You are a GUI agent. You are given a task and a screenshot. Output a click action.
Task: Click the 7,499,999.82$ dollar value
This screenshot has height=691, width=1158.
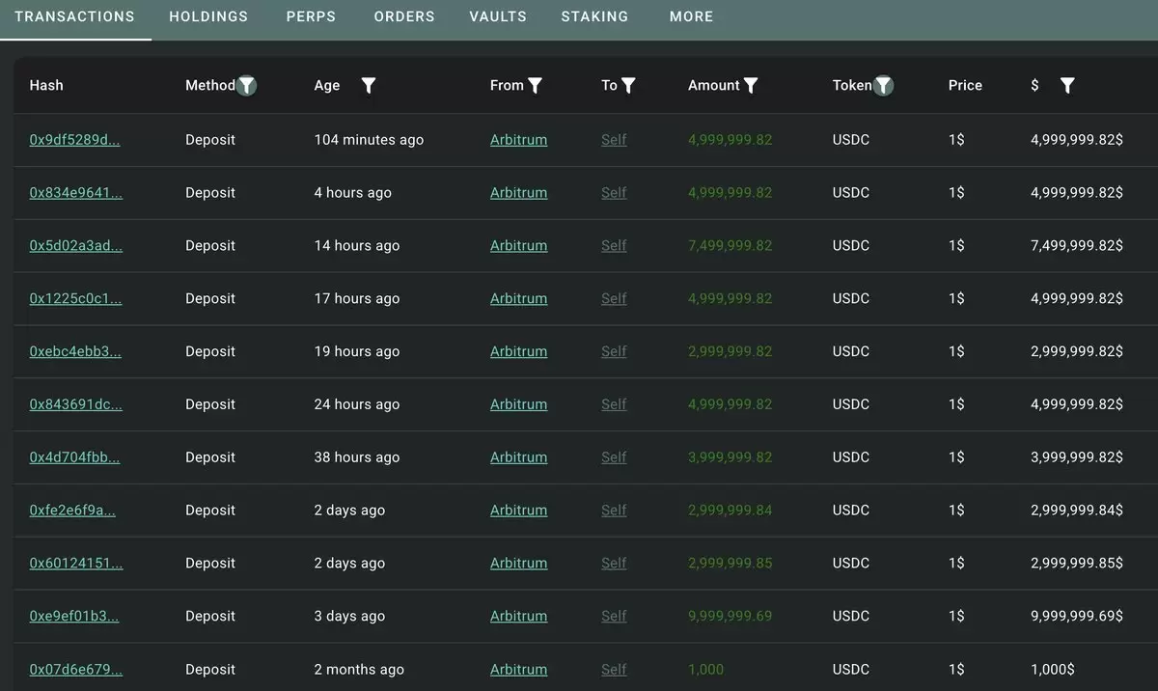point(1077,246)
